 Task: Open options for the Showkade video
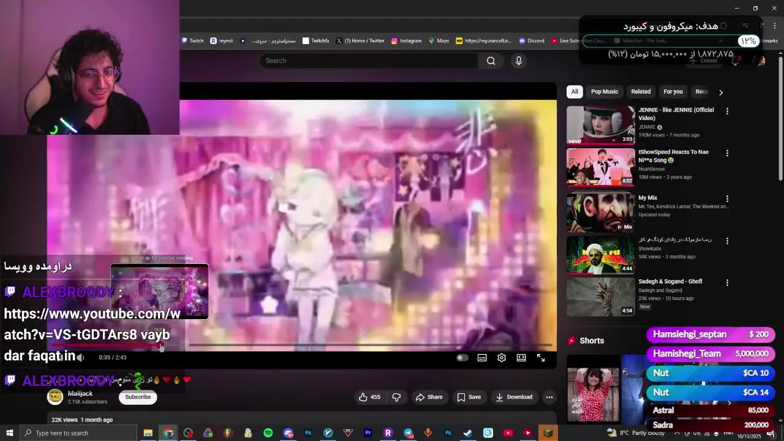tap(727, 241)
